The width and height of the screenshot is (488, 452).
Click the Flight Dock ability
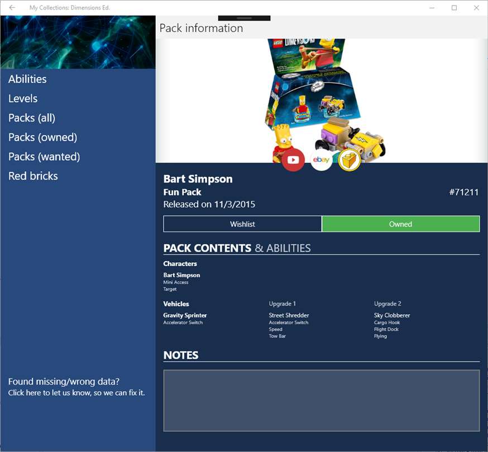point(386,329)
